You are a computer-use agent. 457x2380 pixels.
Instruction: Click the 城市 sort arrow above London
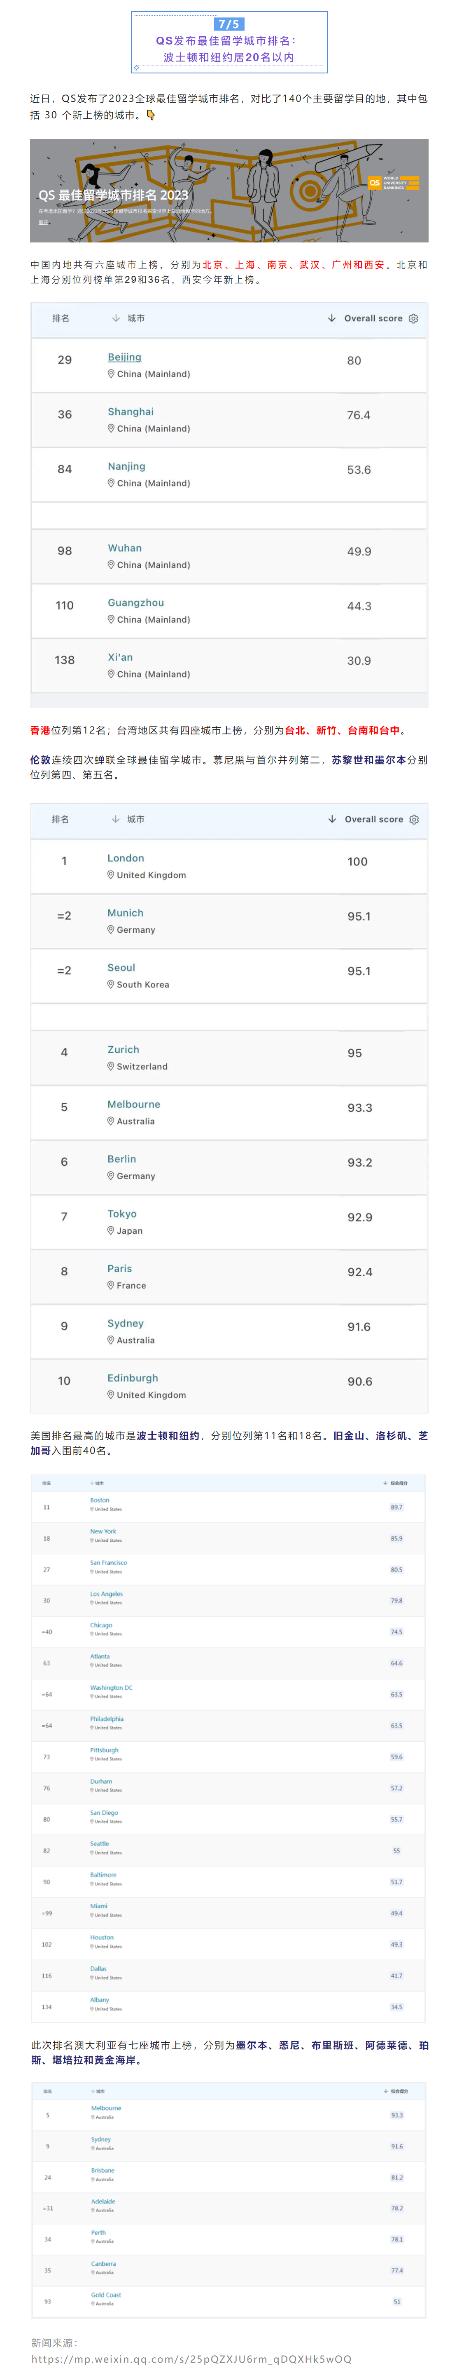(x=115, y=818)
